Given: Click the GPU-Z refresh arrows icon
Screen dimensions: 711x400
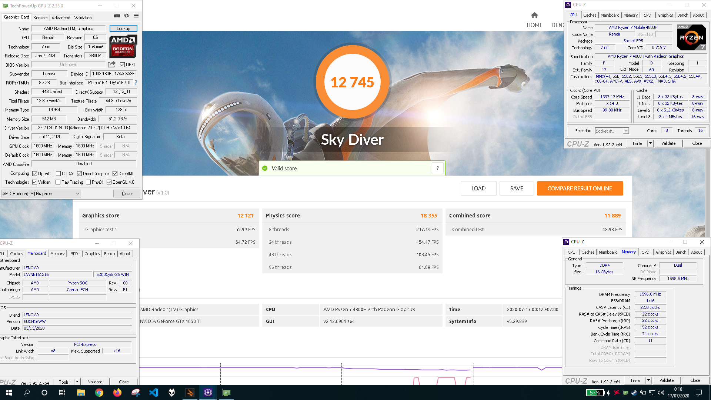Looking at the screenshot, I should point(127,16).
